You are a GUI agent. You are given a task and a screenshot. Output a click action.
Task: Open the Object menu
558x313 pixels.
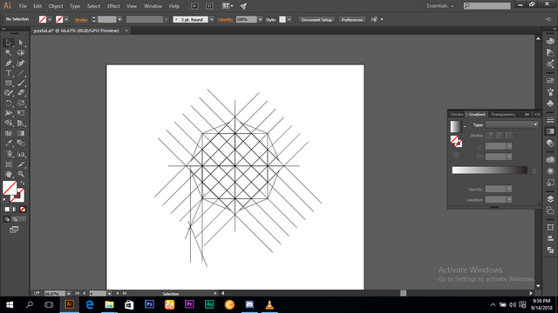click(x=56, y=6)
